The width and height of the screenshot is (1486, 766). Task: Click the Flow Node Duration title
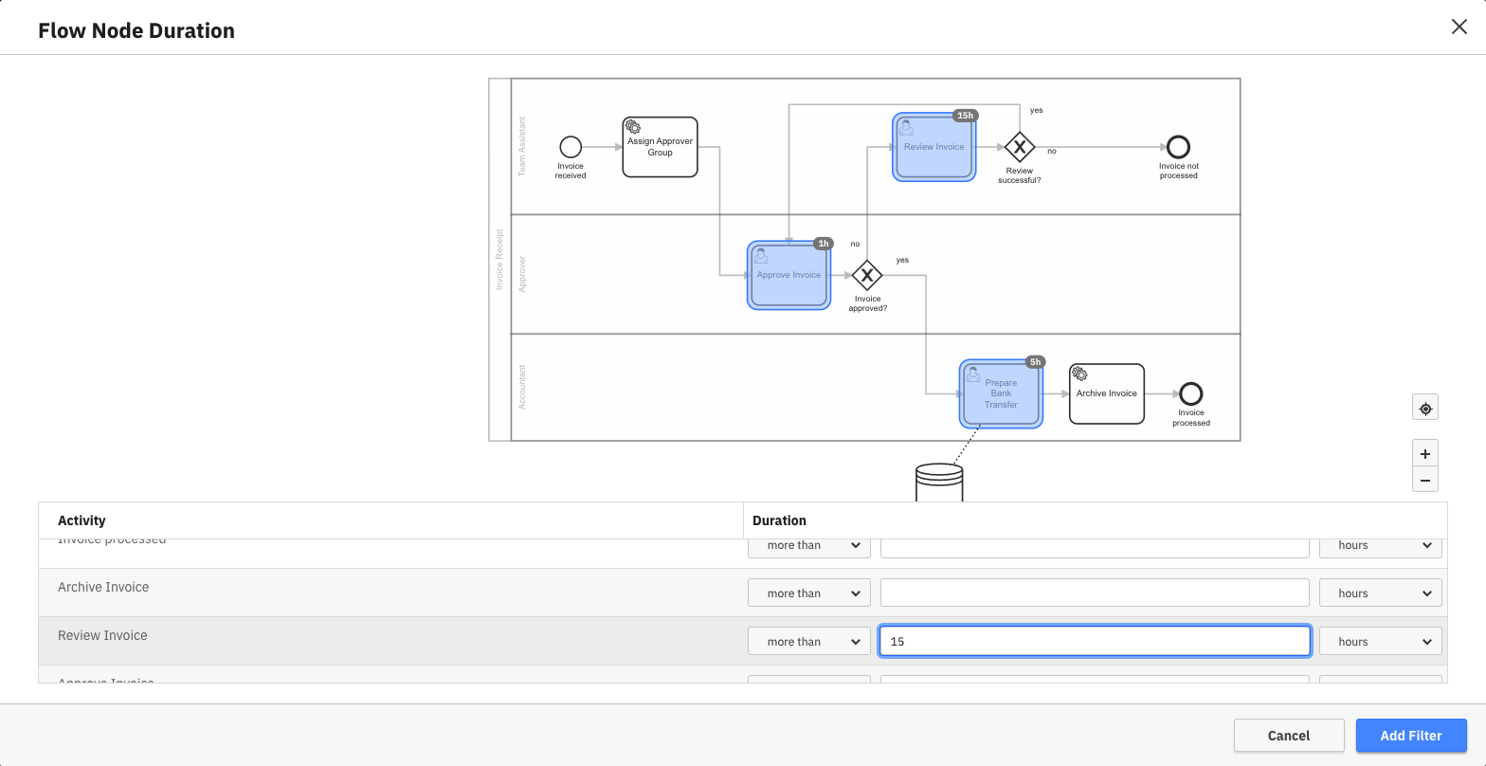coord(136,30)
